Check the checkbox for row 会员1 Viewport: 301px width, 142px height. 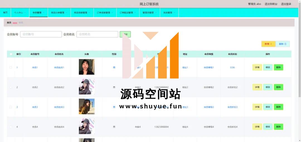[11, 67]
